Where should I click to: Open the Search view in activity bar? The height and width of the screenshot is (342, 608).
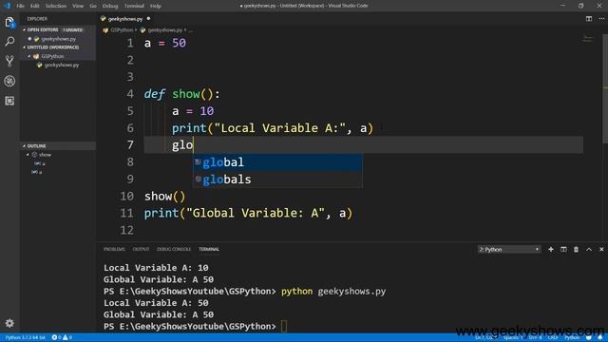coord(9,41)
